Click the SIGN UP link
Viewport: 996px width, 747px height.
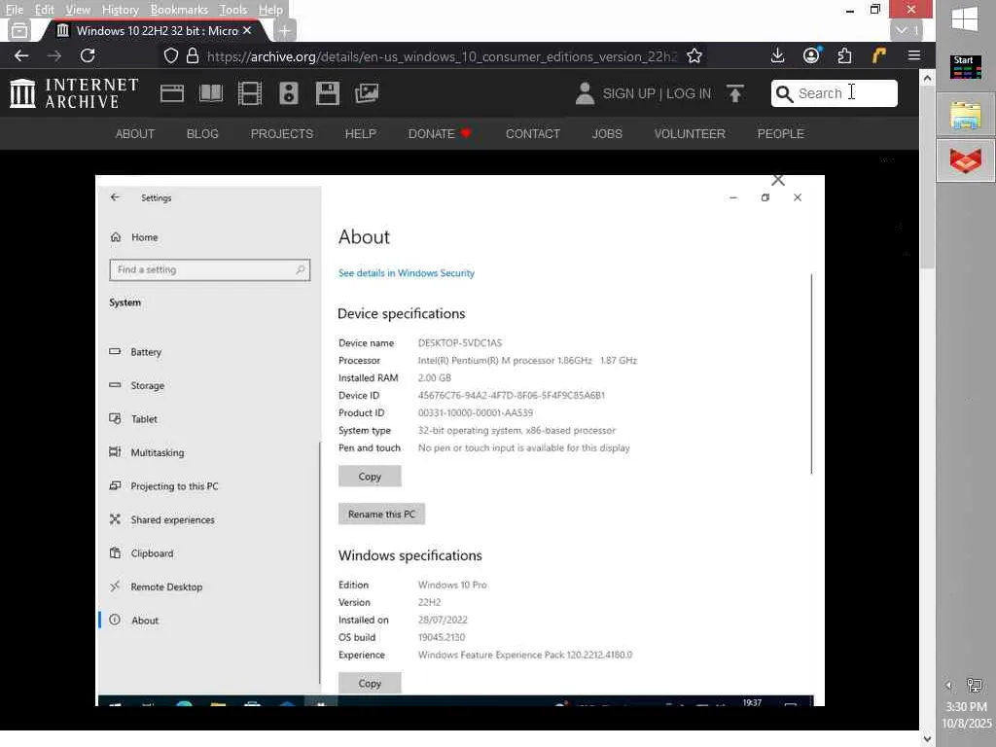point(629,93)
